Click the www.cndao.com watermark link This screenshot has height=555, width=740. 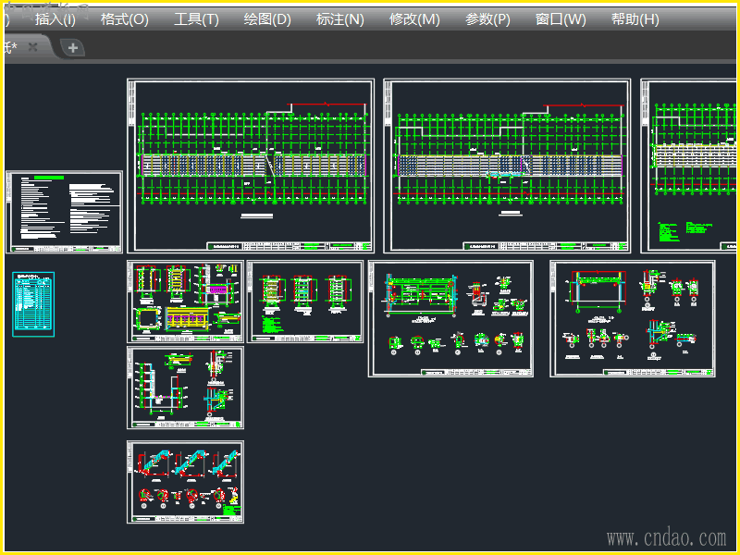point(666,537)
